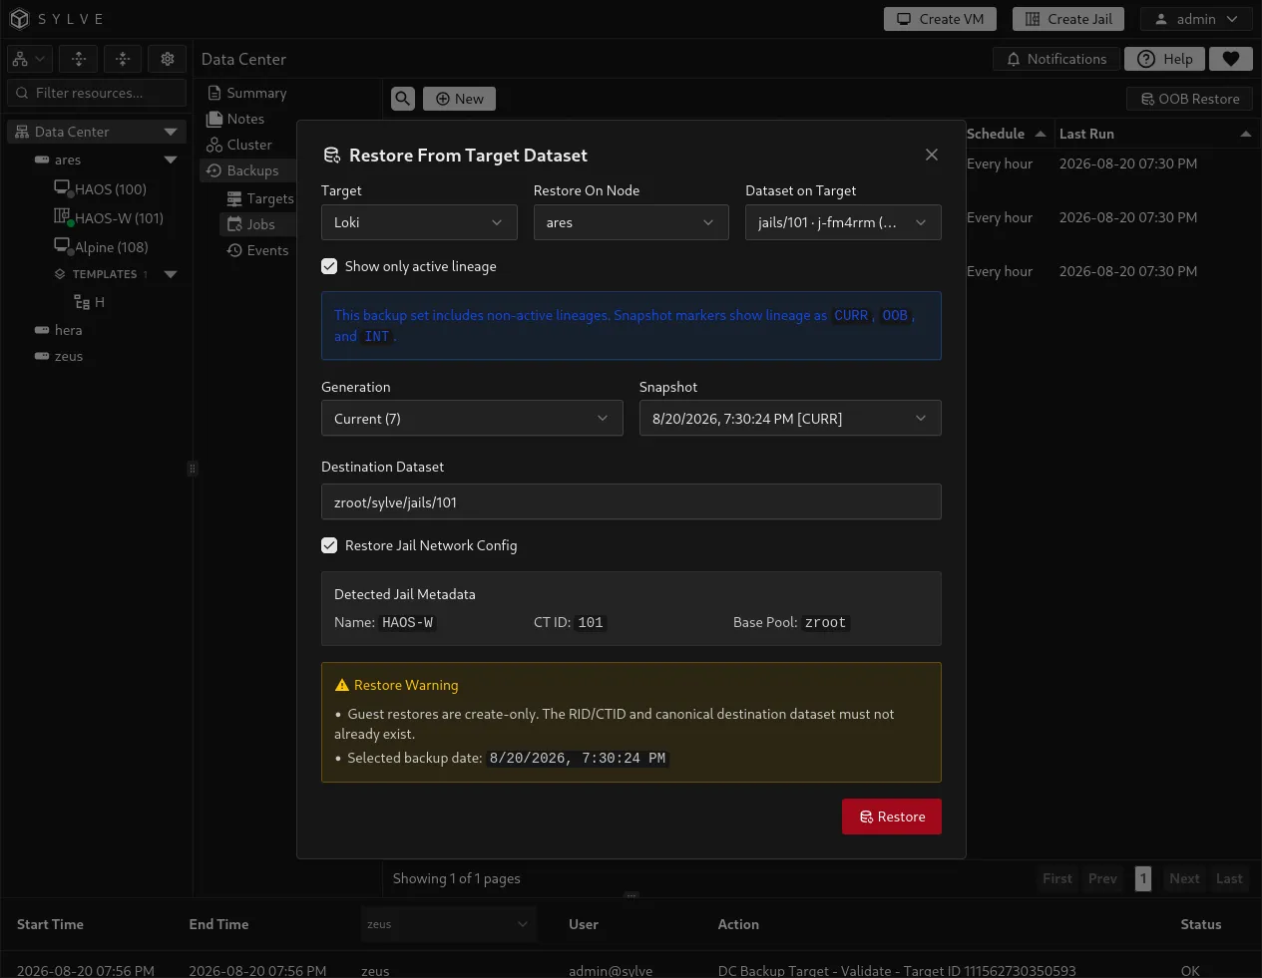This screenshot has width=1262, height=978.
Task: Click the sidebar resize handle
Action: tap(193, 469)
